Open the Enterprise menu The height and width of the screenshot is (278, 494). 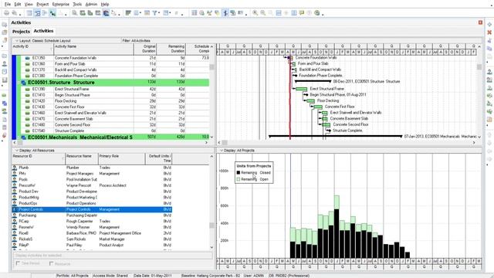61,4
